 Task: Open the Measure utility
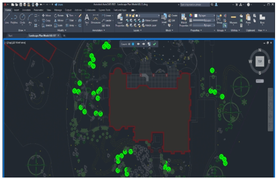pos(233,19)
